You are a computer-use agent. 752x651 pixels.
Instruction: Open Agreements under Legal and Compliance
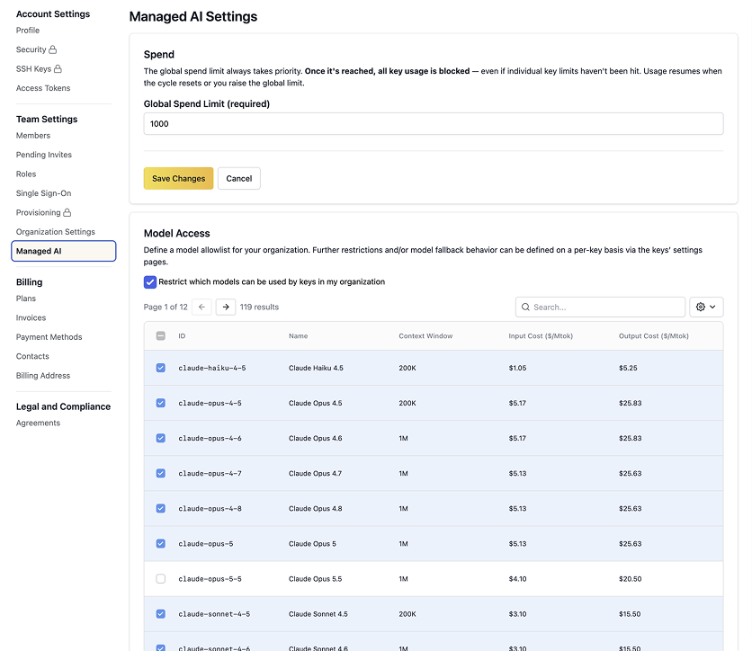tap(38, 423)
